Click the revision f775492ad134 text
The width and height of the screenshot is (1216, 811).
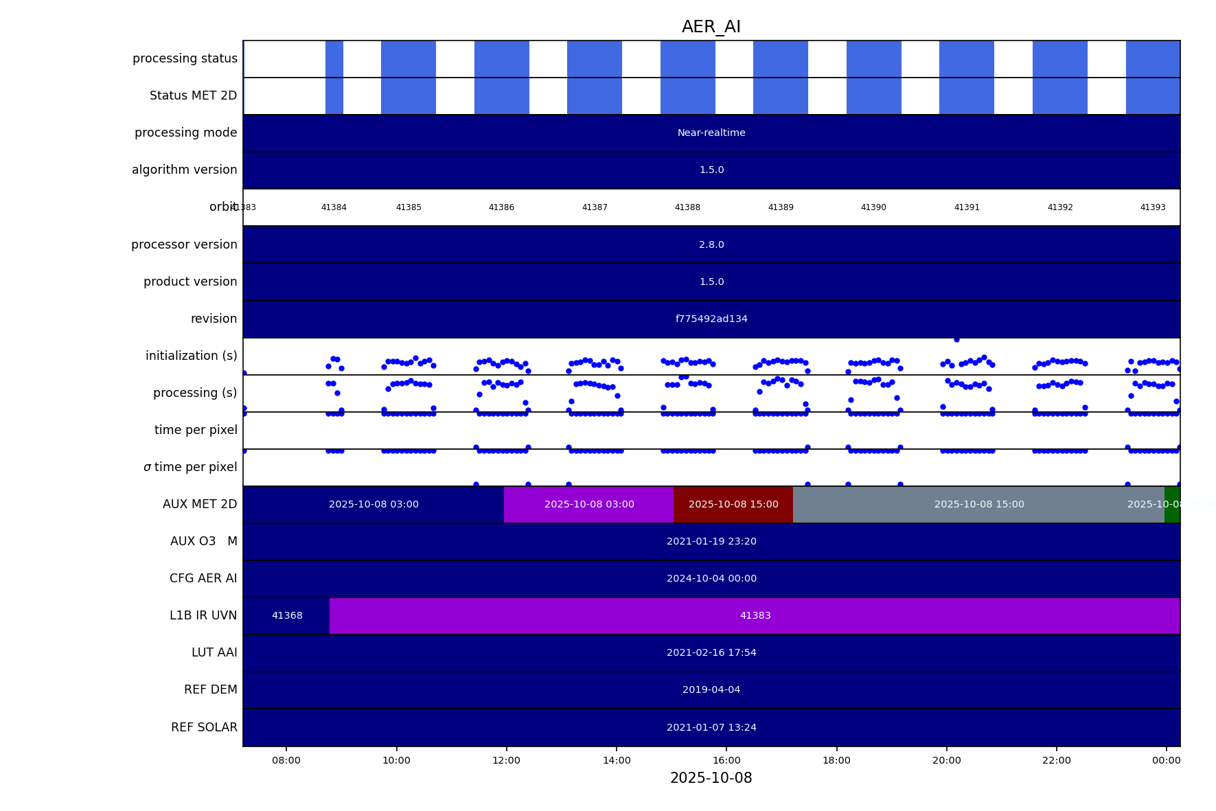(711, 319)
